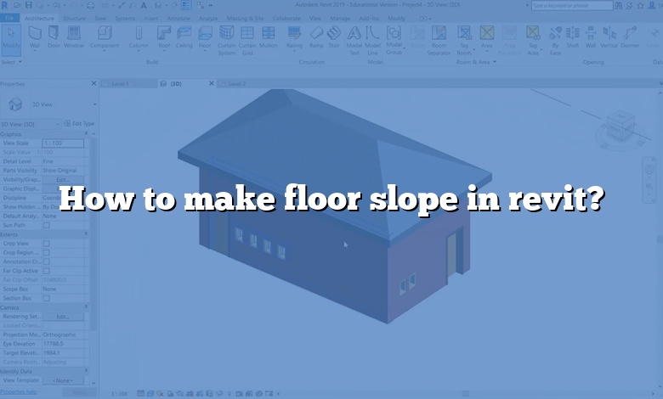Select the Floor tool
663x399 pixels.
(x=204, y=37)
